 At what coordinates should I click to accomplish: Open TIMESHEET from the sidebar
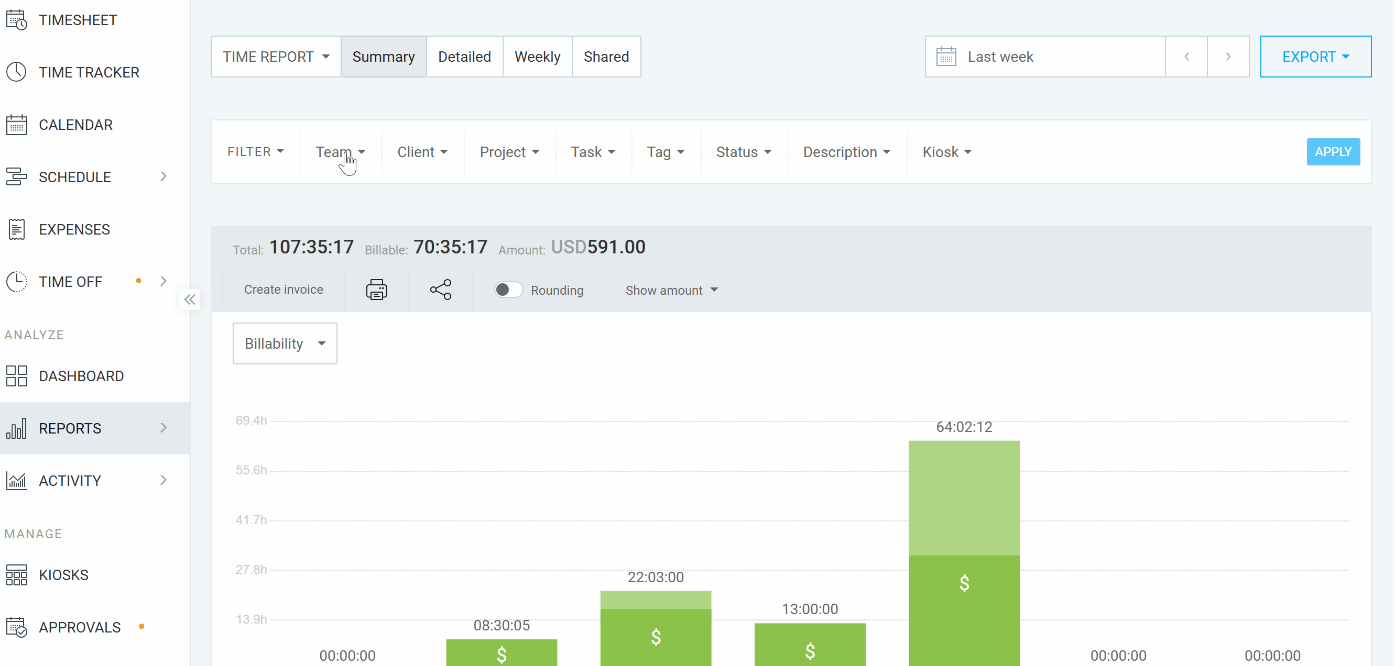pyautogui.click(x=78, y=20)
